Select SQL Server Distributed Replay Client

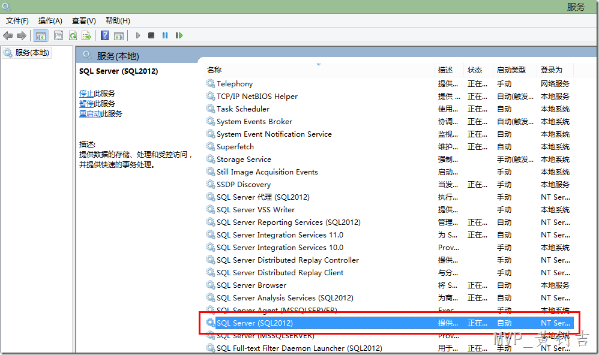[x=389, y=273]
